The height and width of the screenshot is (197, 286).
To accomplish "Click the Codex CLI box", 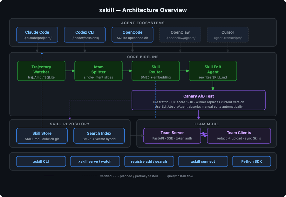I will coord(85,35).
